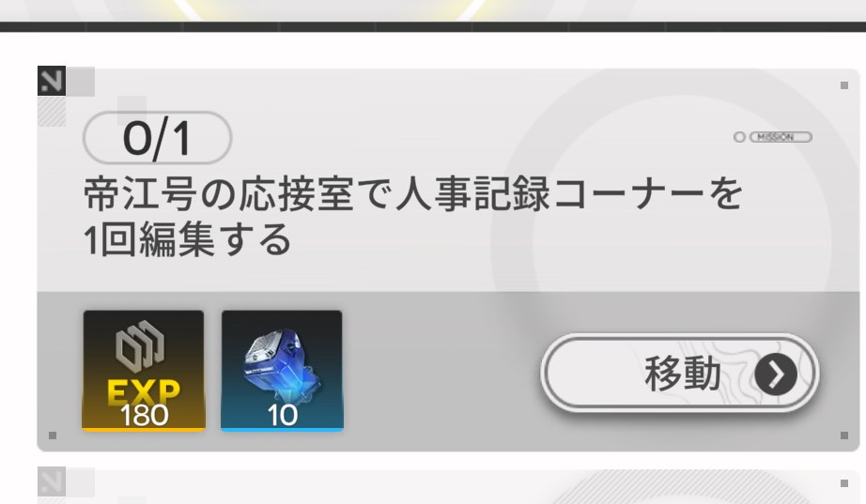This screenshot has height=504, width=866.
Task: Select the EXP 180 reward icon
Action: pyautogui.click(x=144, y=371)
